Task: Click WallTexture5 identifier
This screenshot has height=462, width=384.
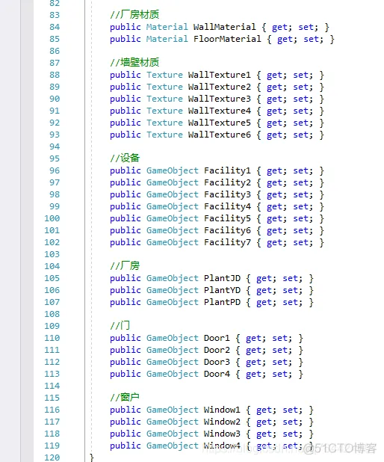Action: coord(220,123)
